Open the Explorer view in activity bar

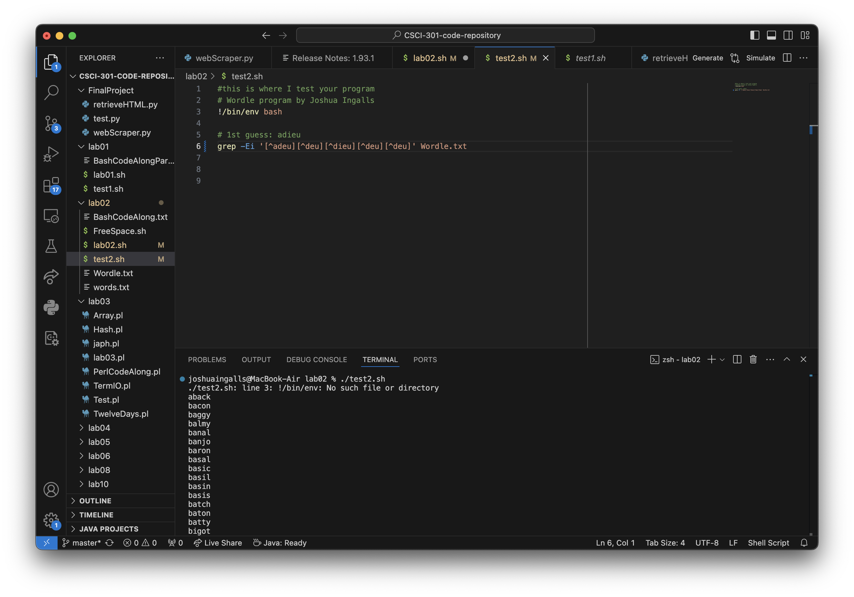click(51, 62)
